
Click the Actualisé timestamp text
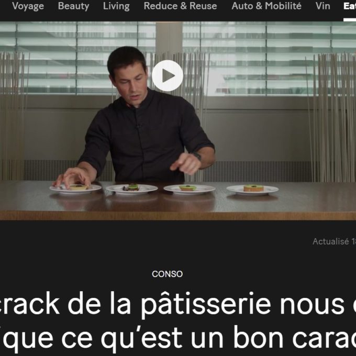click(x=334, y=241)
